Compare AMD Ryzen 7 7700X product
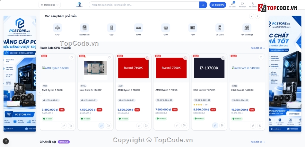The height and width of the screenshot is (147, 305). 177,125
